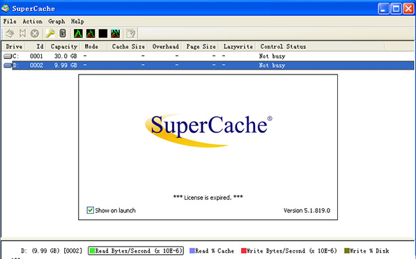
Task: Open the first green-red graph icon
Action: [78, 33]
